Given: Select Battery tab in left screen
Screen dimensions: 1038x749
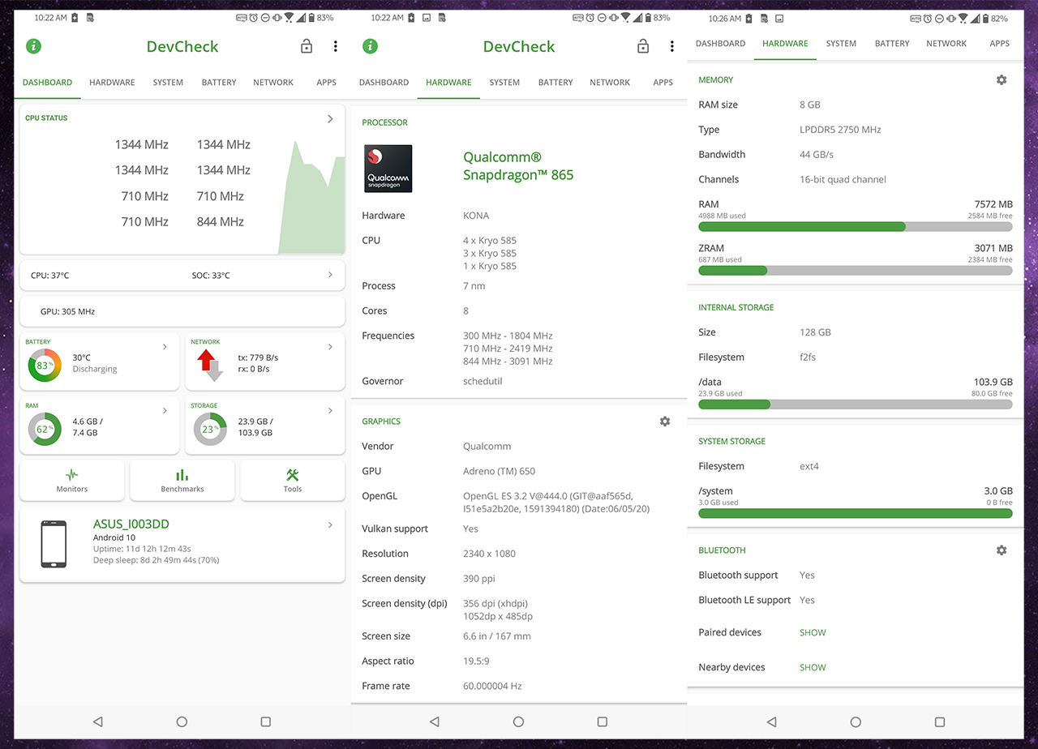Looking at the screenshot, I should (219, 82).
